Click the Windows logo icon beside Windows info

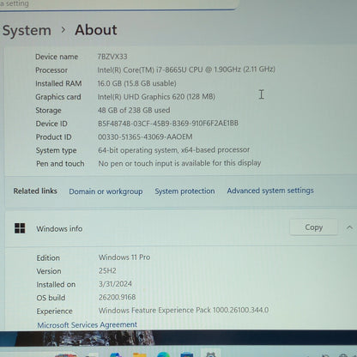(20, 228)
